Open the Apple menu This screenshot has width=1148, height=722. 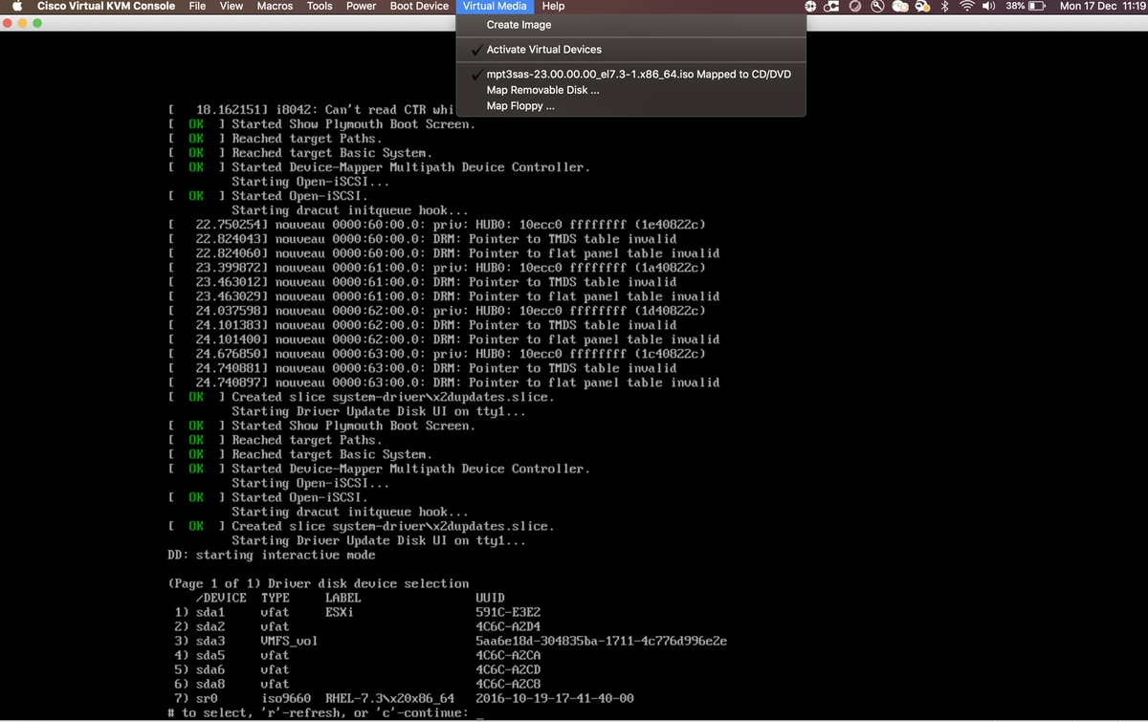click(x=16, y=6)
